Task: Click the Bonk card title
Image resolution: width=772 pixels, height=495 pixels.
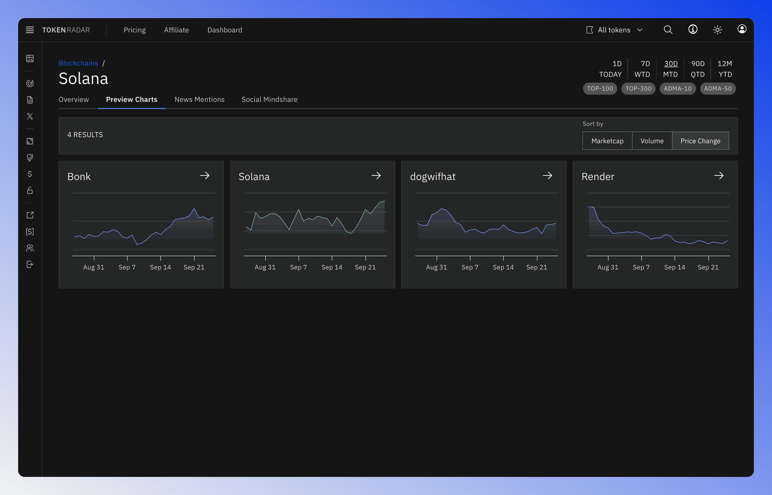Action: [79, 176]
